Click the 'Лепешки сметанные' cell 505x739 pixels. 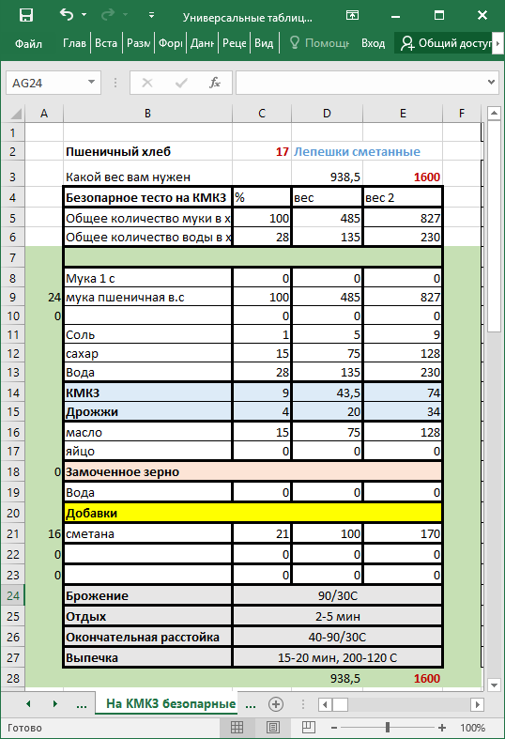click(357, 152)
